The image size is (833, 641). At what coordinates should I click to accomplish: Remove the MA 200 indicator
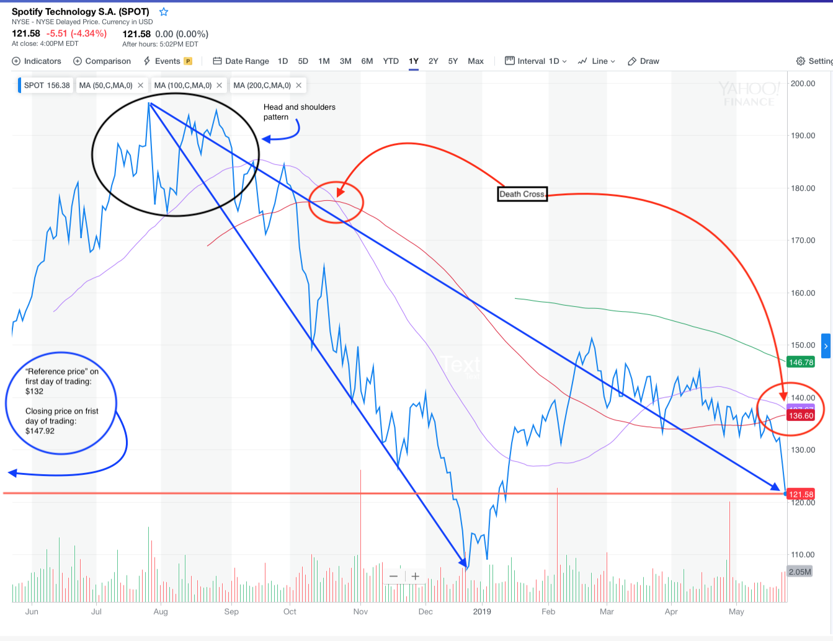tap(299, 86)
